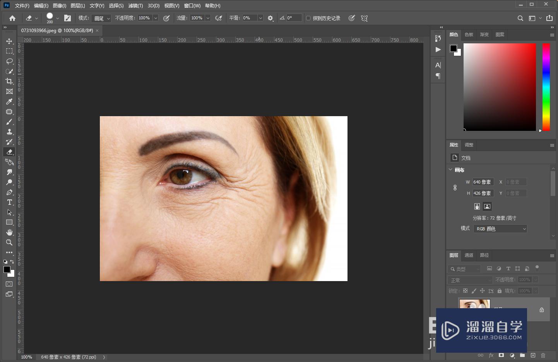
Task: Click the canvas width field 640 像素
Action: pos(483,182)
